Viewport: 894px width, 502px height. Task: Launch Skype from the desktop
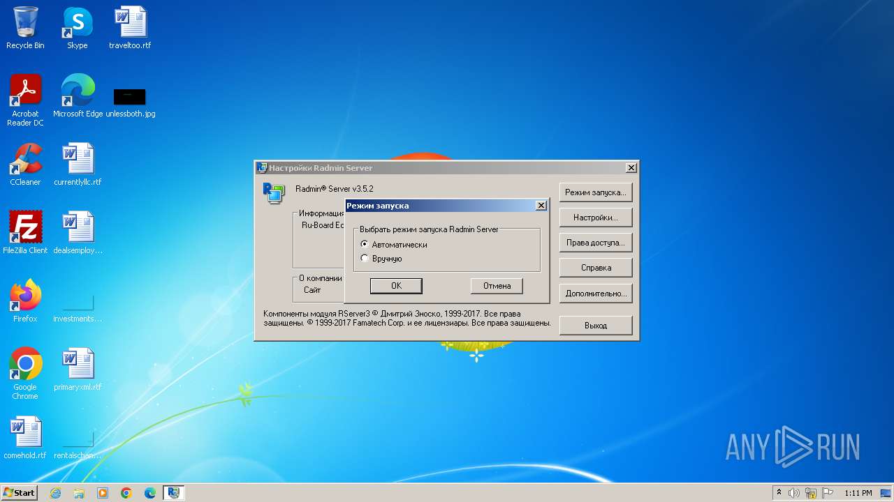pos(78,28)
